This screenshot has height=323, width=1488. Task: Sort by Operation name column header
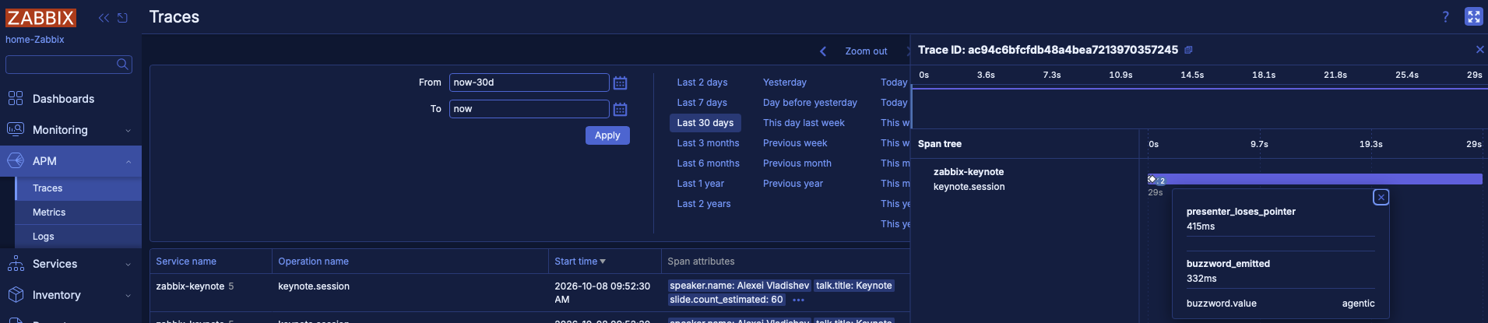click(313, 262)
